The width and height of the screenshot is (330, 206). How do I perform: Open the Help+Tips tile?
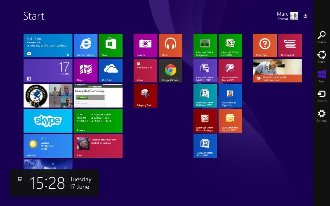265,45
